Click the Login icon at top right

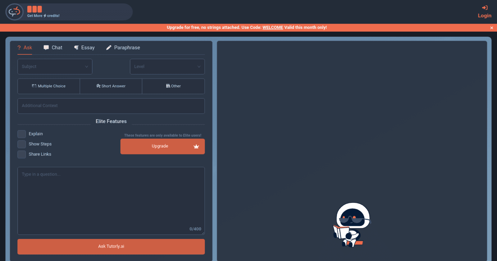point(485,8)
